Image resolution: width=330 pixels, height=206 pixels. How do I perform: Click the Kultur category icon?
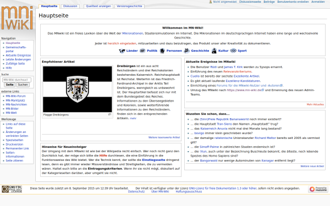pos(214,51)
